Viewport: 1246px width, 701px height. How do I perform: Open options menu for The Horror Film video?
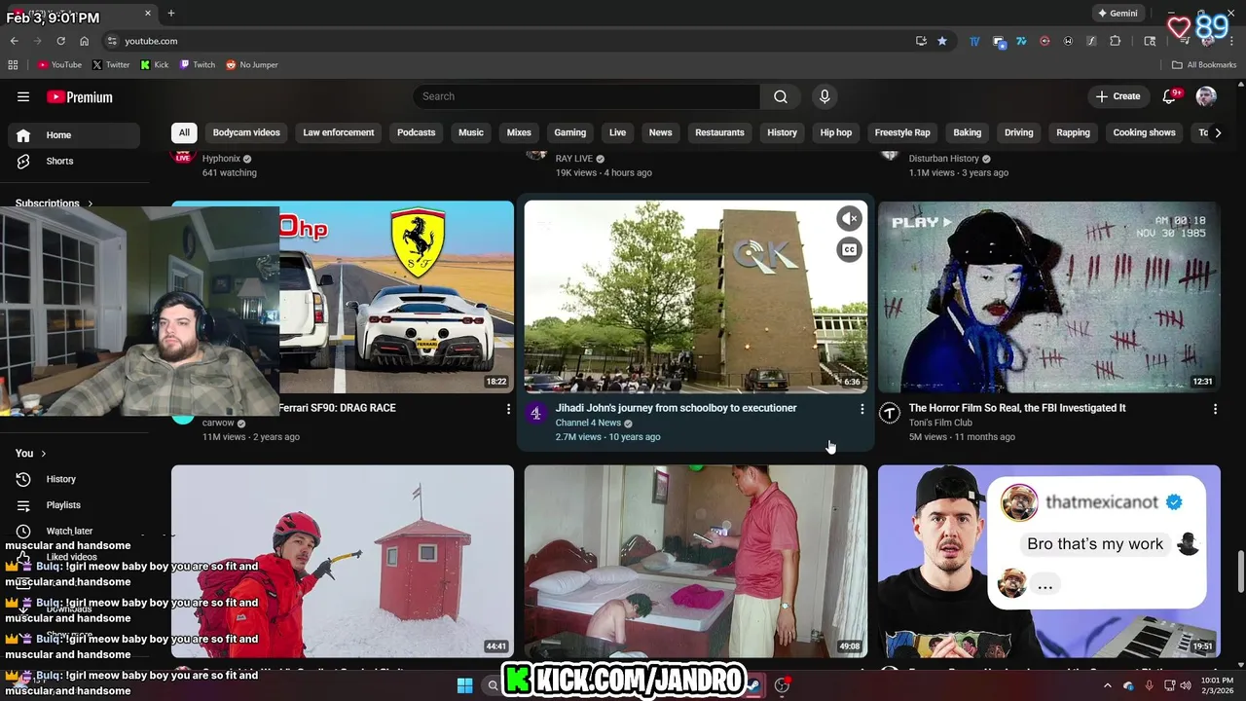pos(1215,409)
